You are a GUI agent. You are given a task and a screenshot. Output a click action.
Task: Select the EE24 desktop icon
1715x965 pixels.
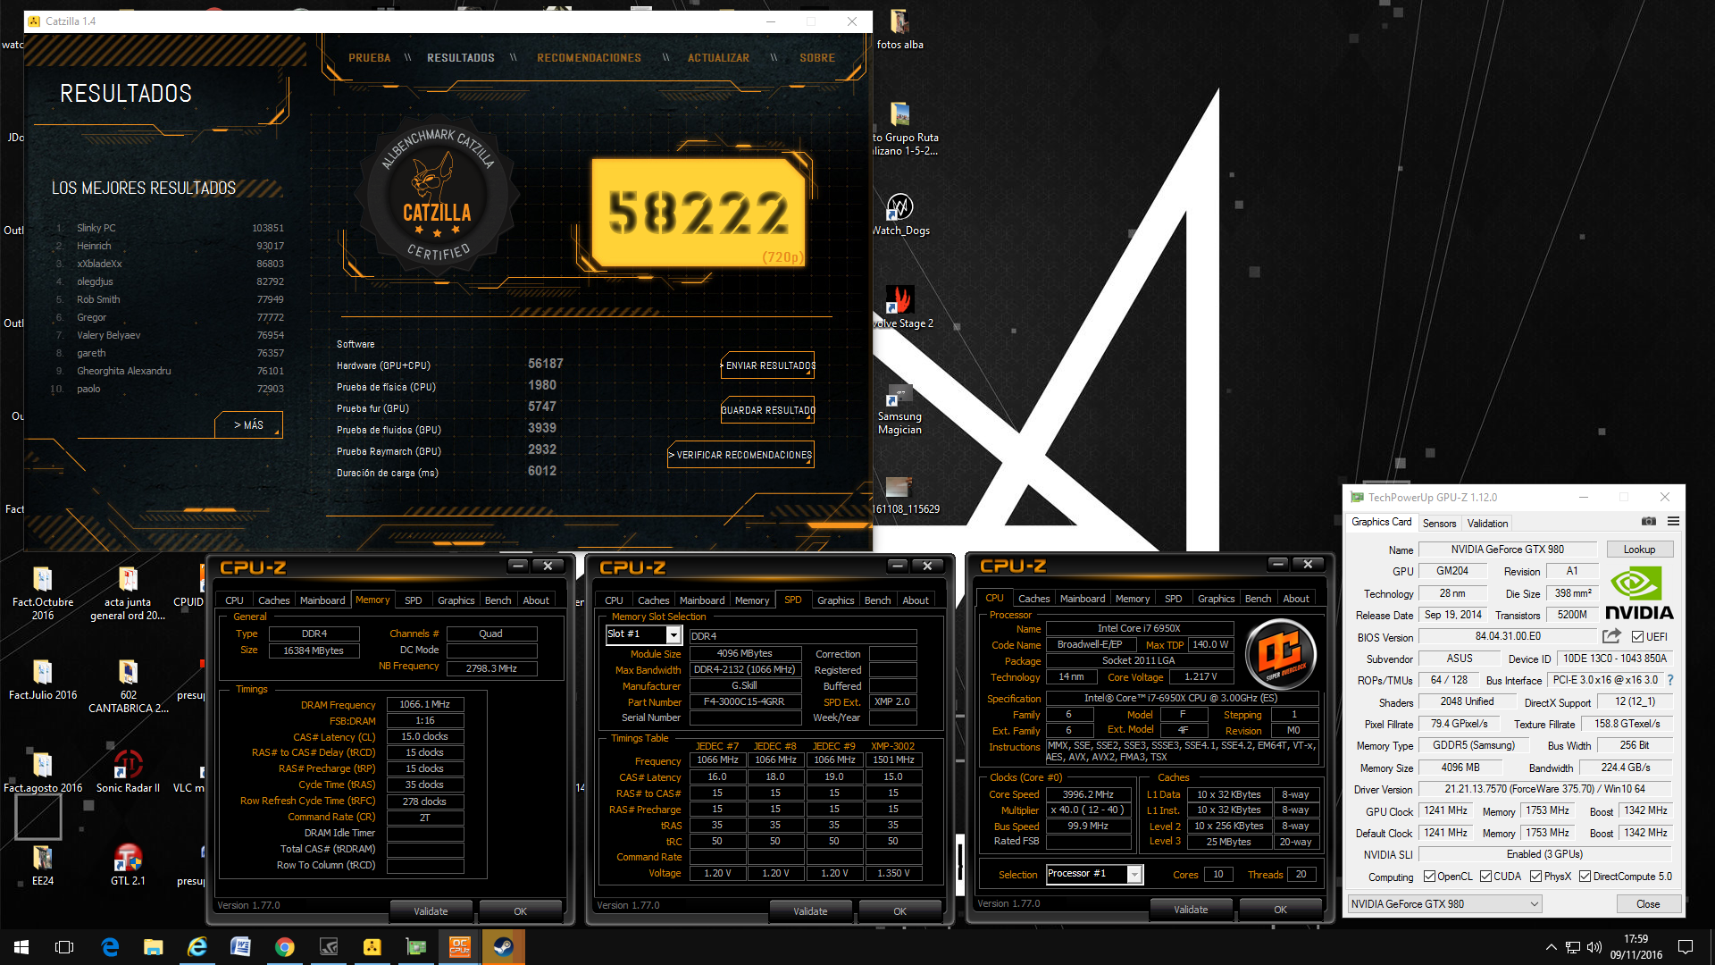(x=43, y=865)
